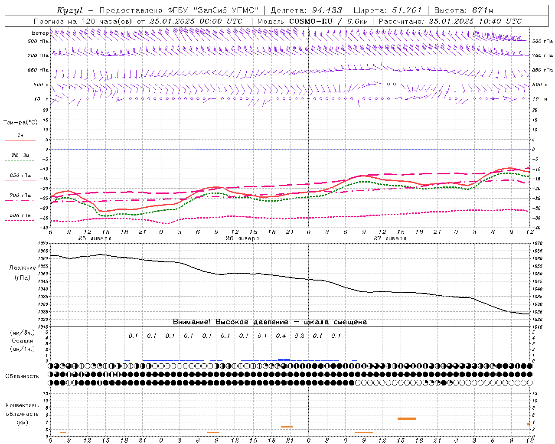Click the '27 января' date label
555x444 pixels.
[390, 238]
